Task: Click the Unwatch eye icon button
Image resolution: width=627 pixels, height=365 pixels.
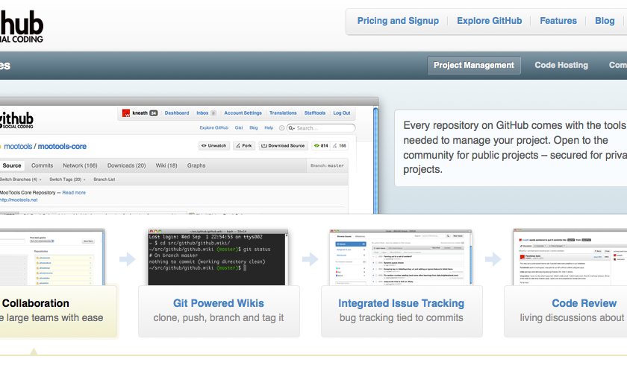Action: pyautogui.click(x=204, y=146)
